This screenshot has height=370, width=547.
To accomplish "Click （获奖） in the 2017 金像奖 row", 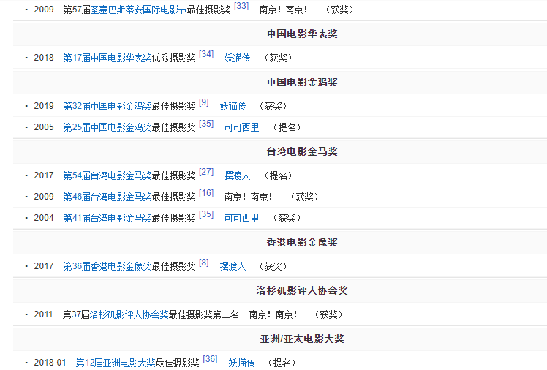I will (x=273, y=266).
